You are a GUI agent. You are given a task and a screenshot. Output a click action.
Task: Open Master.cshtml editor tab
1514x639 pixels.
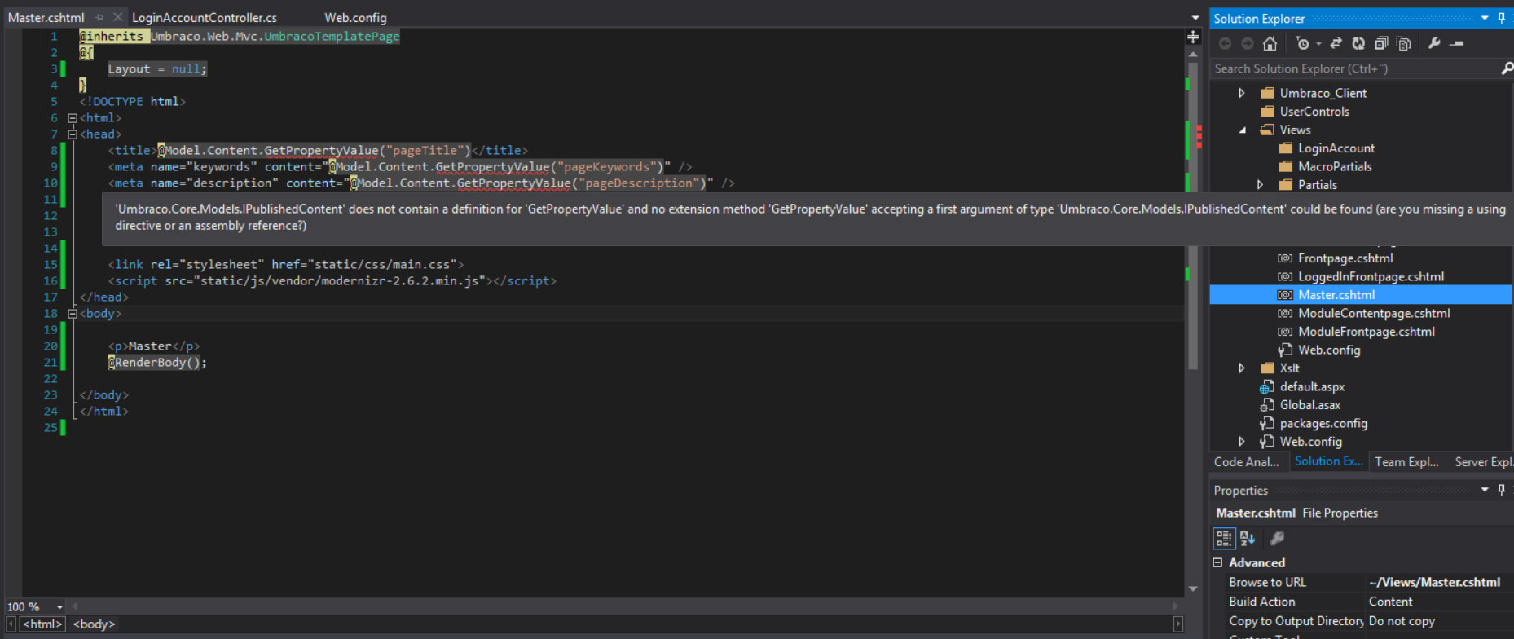click(x=46, y=18)
